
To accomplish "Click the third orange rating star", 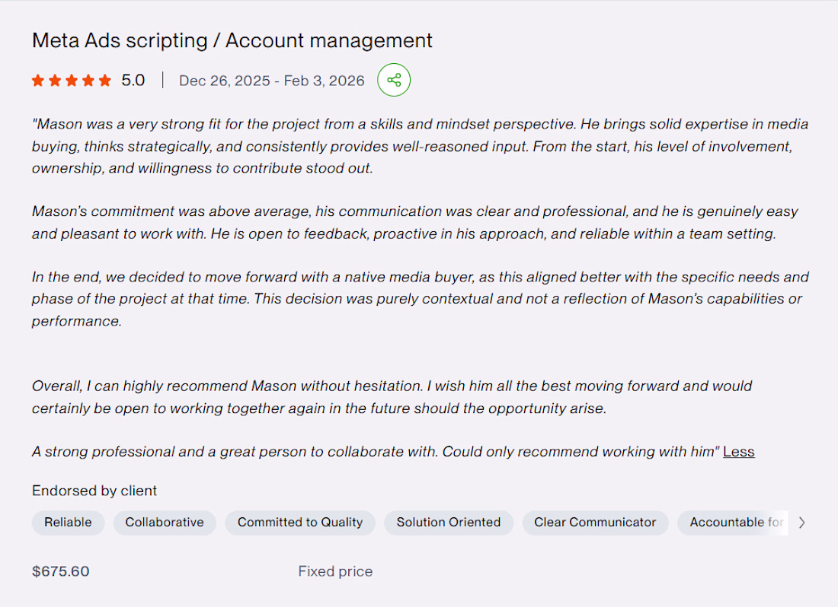I will click(72, 81).
